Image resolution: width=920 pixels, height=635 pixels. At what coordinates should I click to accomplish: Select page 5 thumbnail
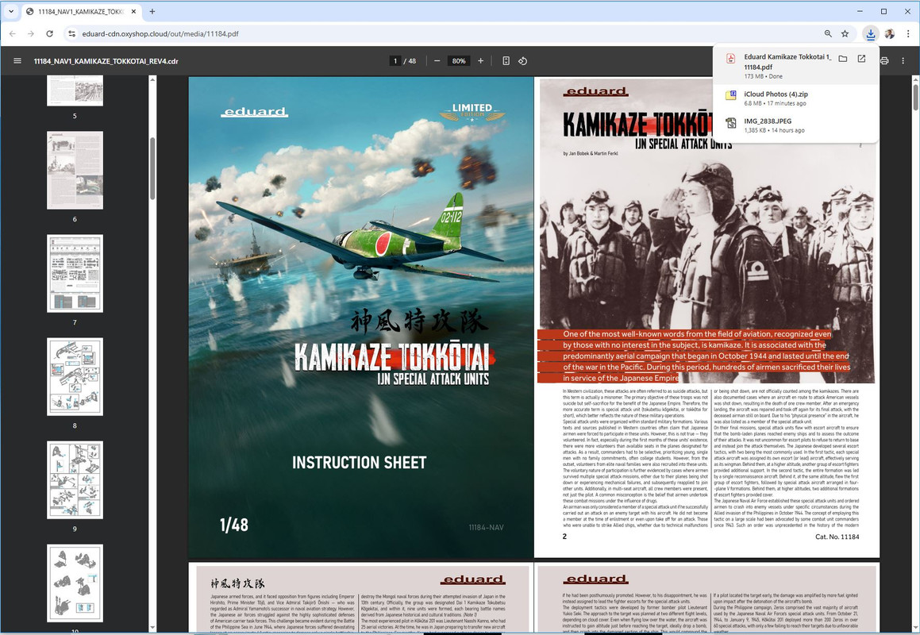click(75, 90)
